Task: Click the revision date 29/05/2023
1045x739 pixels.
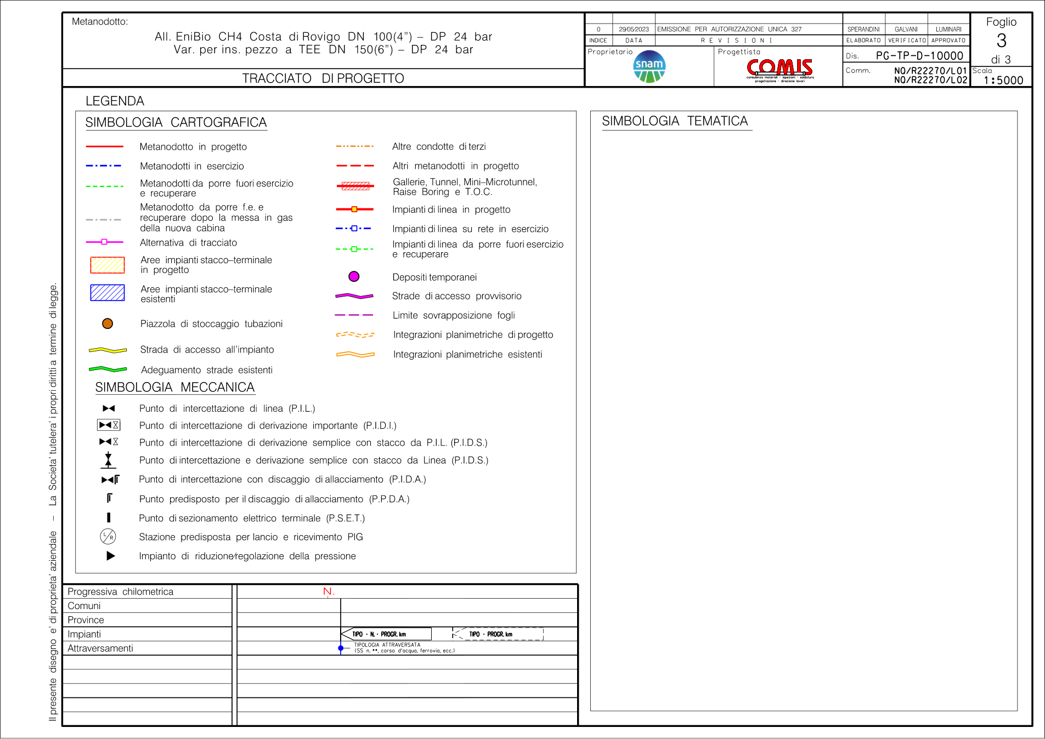Action: coord(634,29)
